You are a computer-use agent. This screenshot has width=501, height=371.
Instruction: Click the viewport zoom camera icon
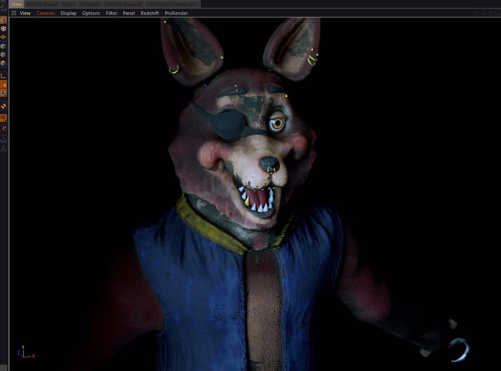[483, 13]
